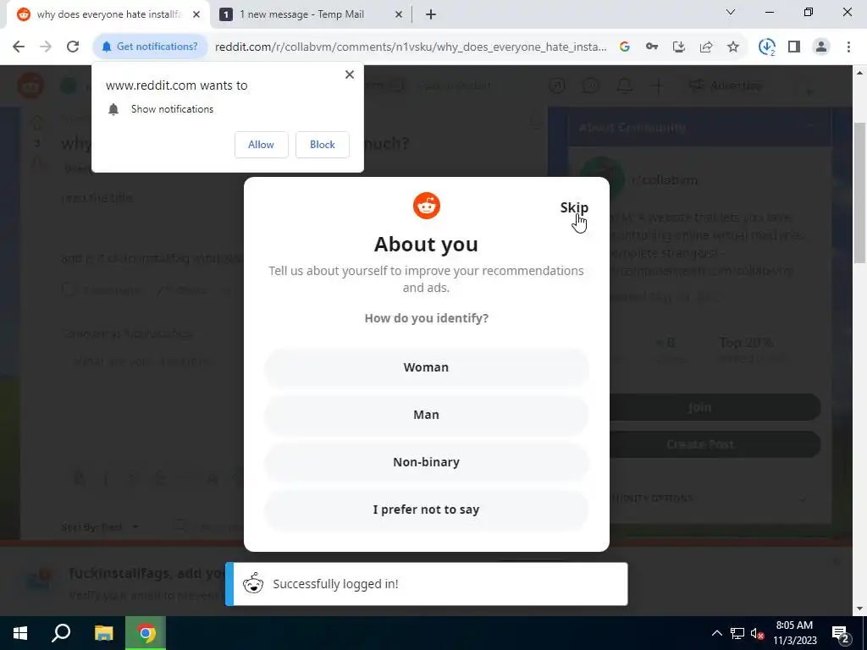This screenshot has width=867, height=650.
Task: Click the install app icon
Action: [x=679, y=47]
